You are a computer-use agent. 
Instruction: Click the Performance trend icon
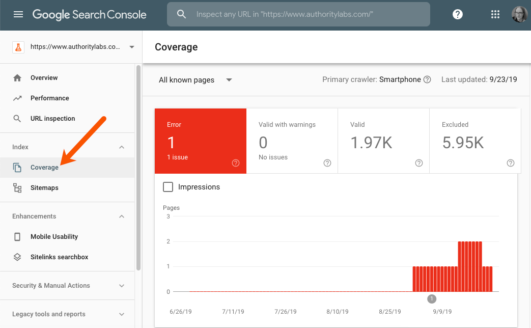click(17, 98)
